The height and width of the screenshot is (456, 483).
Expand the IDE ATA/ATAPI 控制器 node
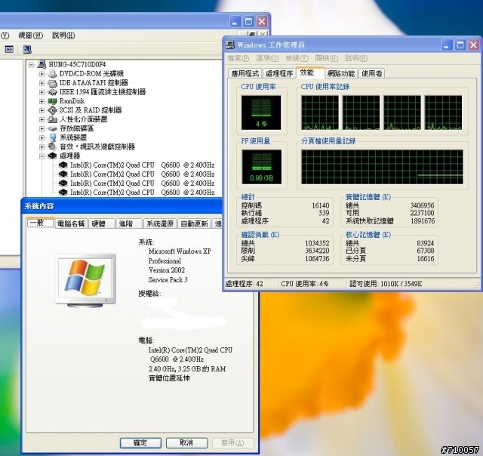[42, 83]
